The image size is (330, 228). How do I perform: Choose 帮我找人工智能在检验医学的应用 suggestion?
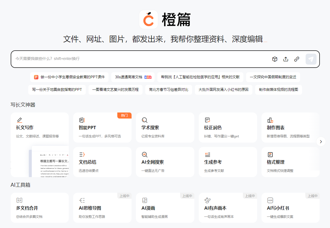(x=200, y=77)
